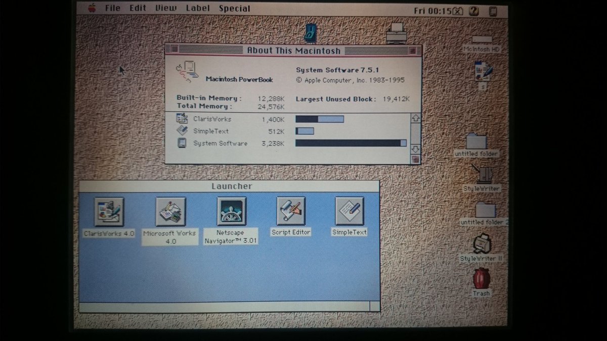This screenshot has width=607, height=341.
Task: Select the StyleWriter desktop printer icon
Action: [482, 174]
